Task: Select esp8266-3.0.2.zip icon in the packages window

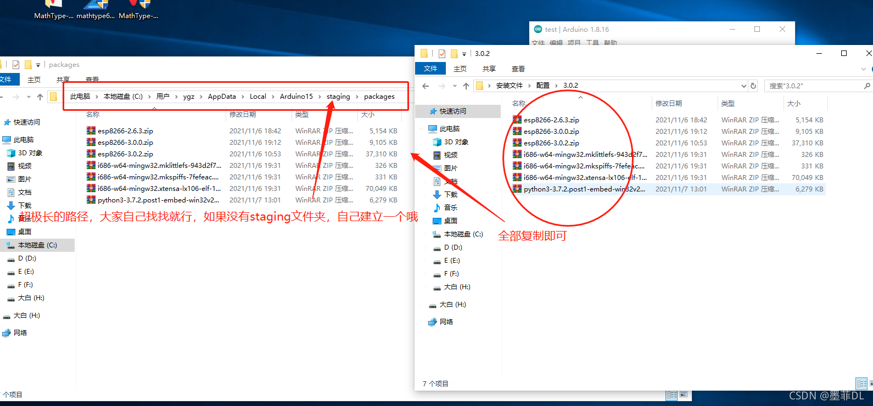Action: pos(91,154)
